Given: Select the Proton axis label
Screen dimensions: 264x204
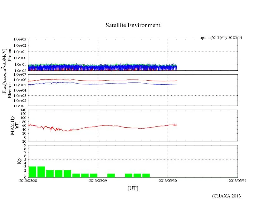Looking at the screenshot, I should point(10,55).
